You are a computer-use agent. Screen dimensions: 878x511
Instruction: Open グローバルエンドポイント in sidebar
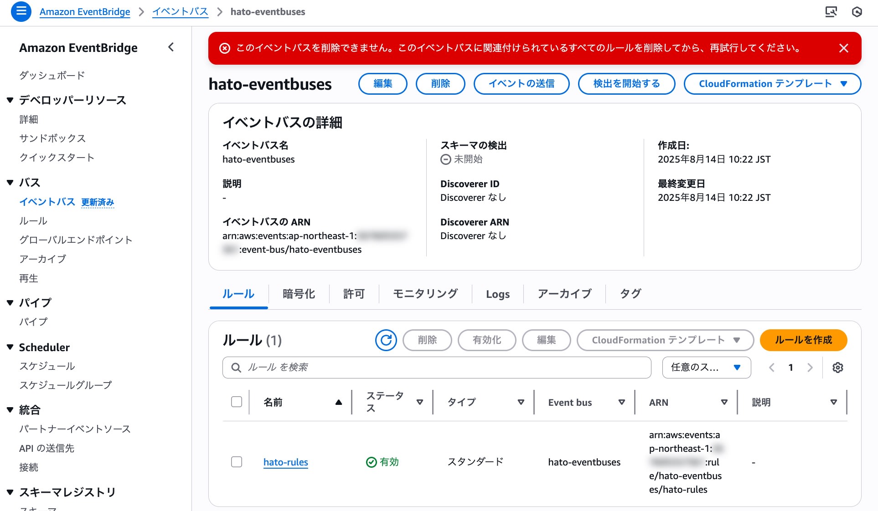(x=76, y=240)
